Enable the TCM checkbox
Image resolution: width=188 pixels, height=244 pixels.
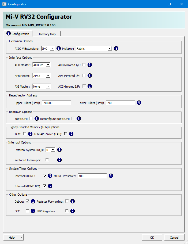(x=25, y=134)
